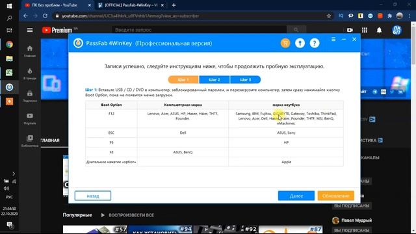Bookmark this page with the star icon
This screenshot has height=234, width=416.
329,16
